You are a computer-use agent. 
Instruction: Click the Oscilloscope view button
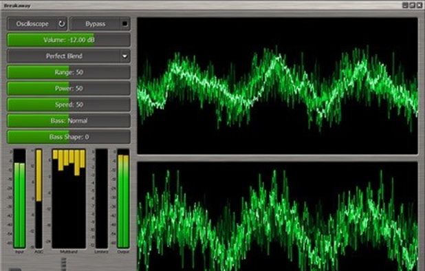point(37,24)
